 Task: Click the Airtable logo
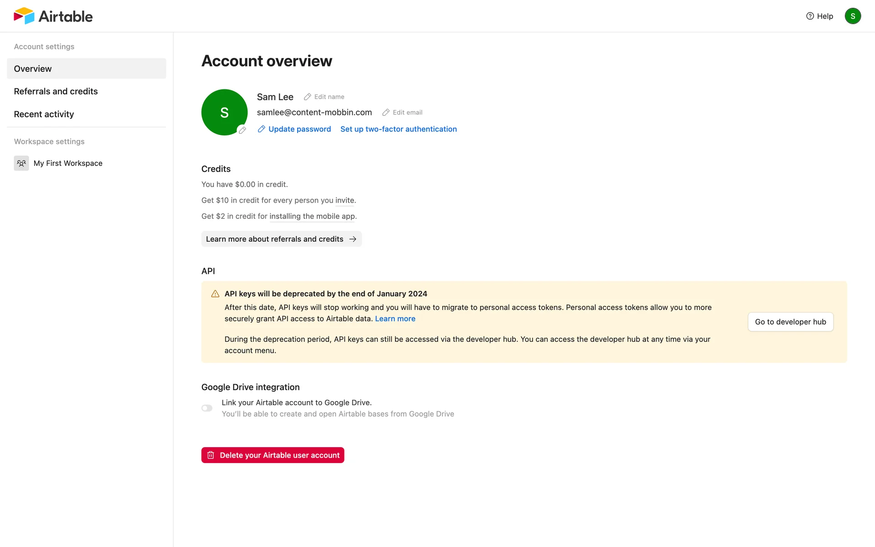tap(53, 16)
